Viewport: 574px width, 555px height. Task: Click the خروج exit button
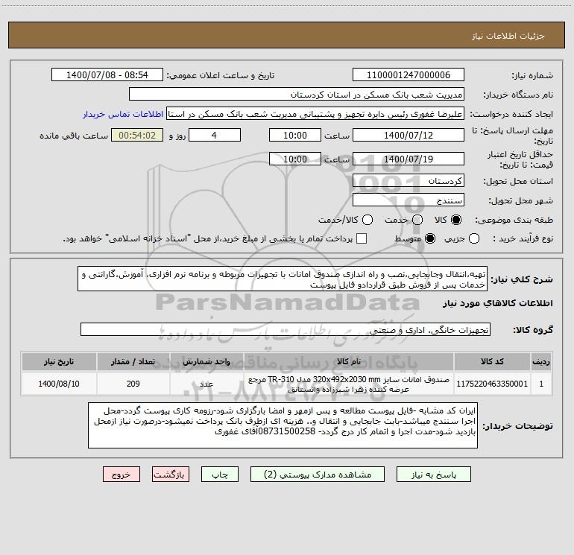(122, 475)
